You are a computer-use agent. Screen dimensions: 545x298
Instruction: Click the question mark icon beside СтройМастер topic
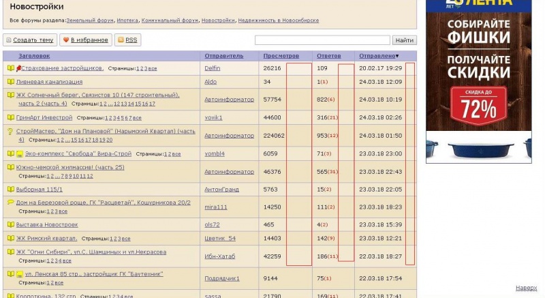click(10, 131)
